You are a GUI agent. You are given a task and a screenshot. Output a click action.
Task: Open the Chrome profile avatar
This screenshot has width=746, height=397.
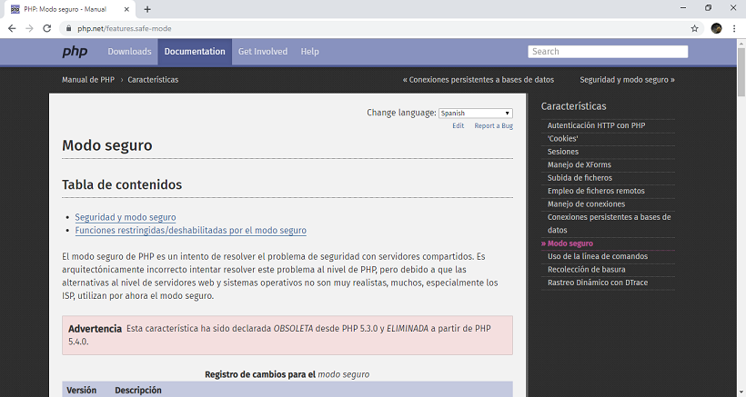pos(717,28)
